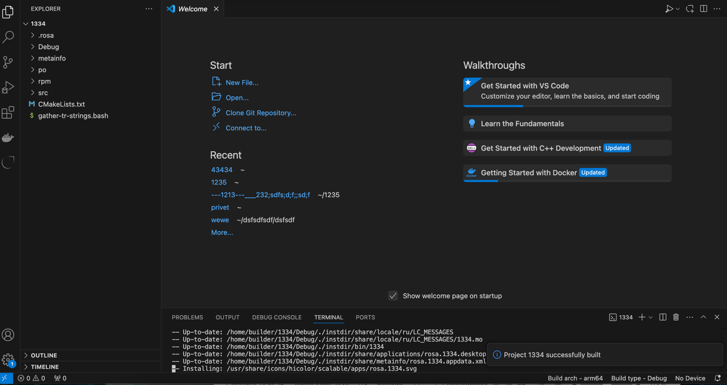
Task: Open the recent project 43434
Action: point(221,170)
